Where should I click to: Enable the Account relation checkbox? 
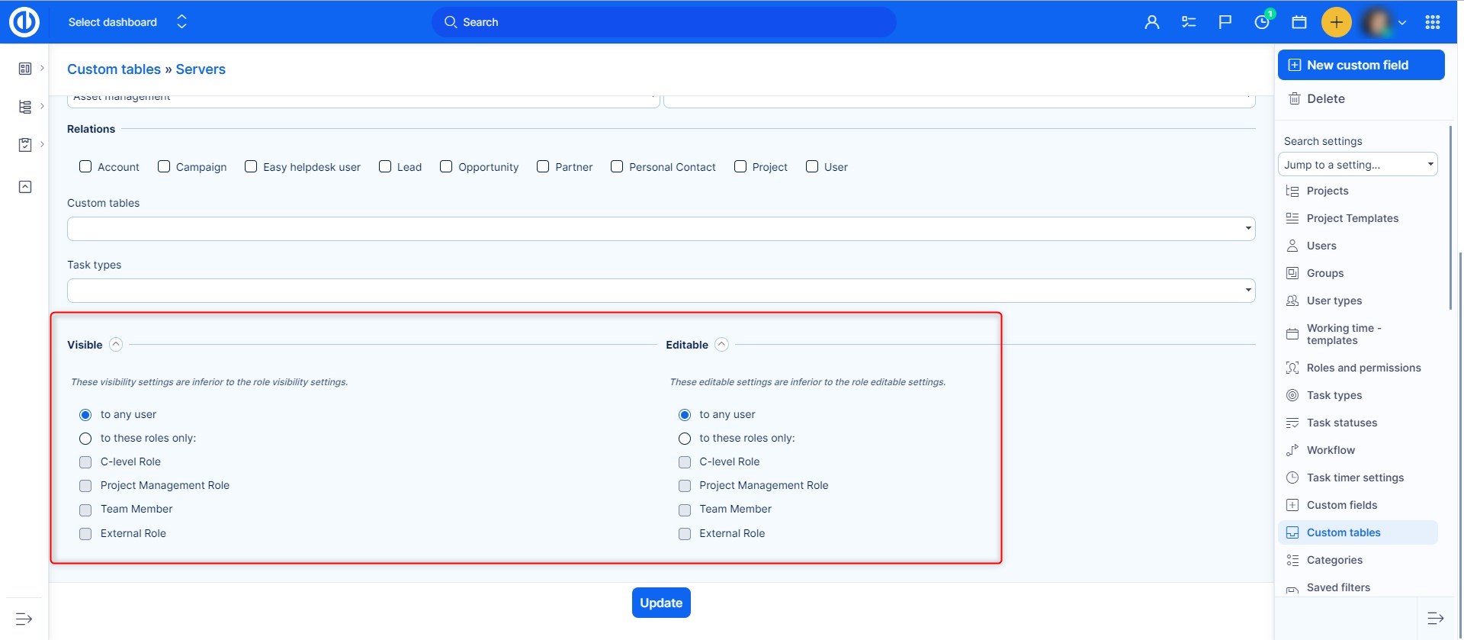coord(85,166)
